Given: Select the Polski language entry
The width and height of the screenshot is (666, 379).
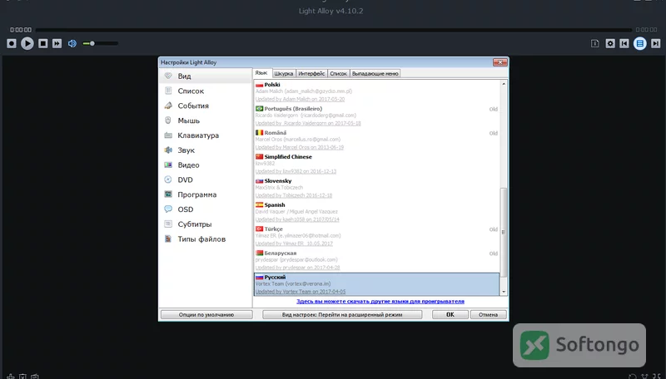Looking at the screenshot, I should (x=377, y=91).
